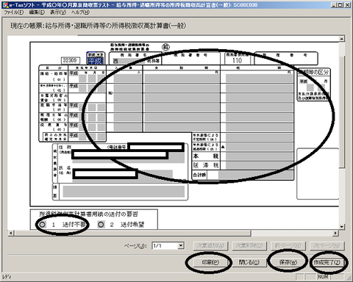Click the horizontal scrollbar left arrow
The image size is (353, 282).
11,233
